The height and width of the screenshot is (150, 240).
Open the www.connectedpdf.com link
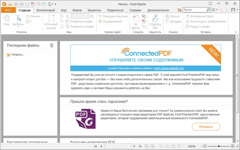point(169,68)
